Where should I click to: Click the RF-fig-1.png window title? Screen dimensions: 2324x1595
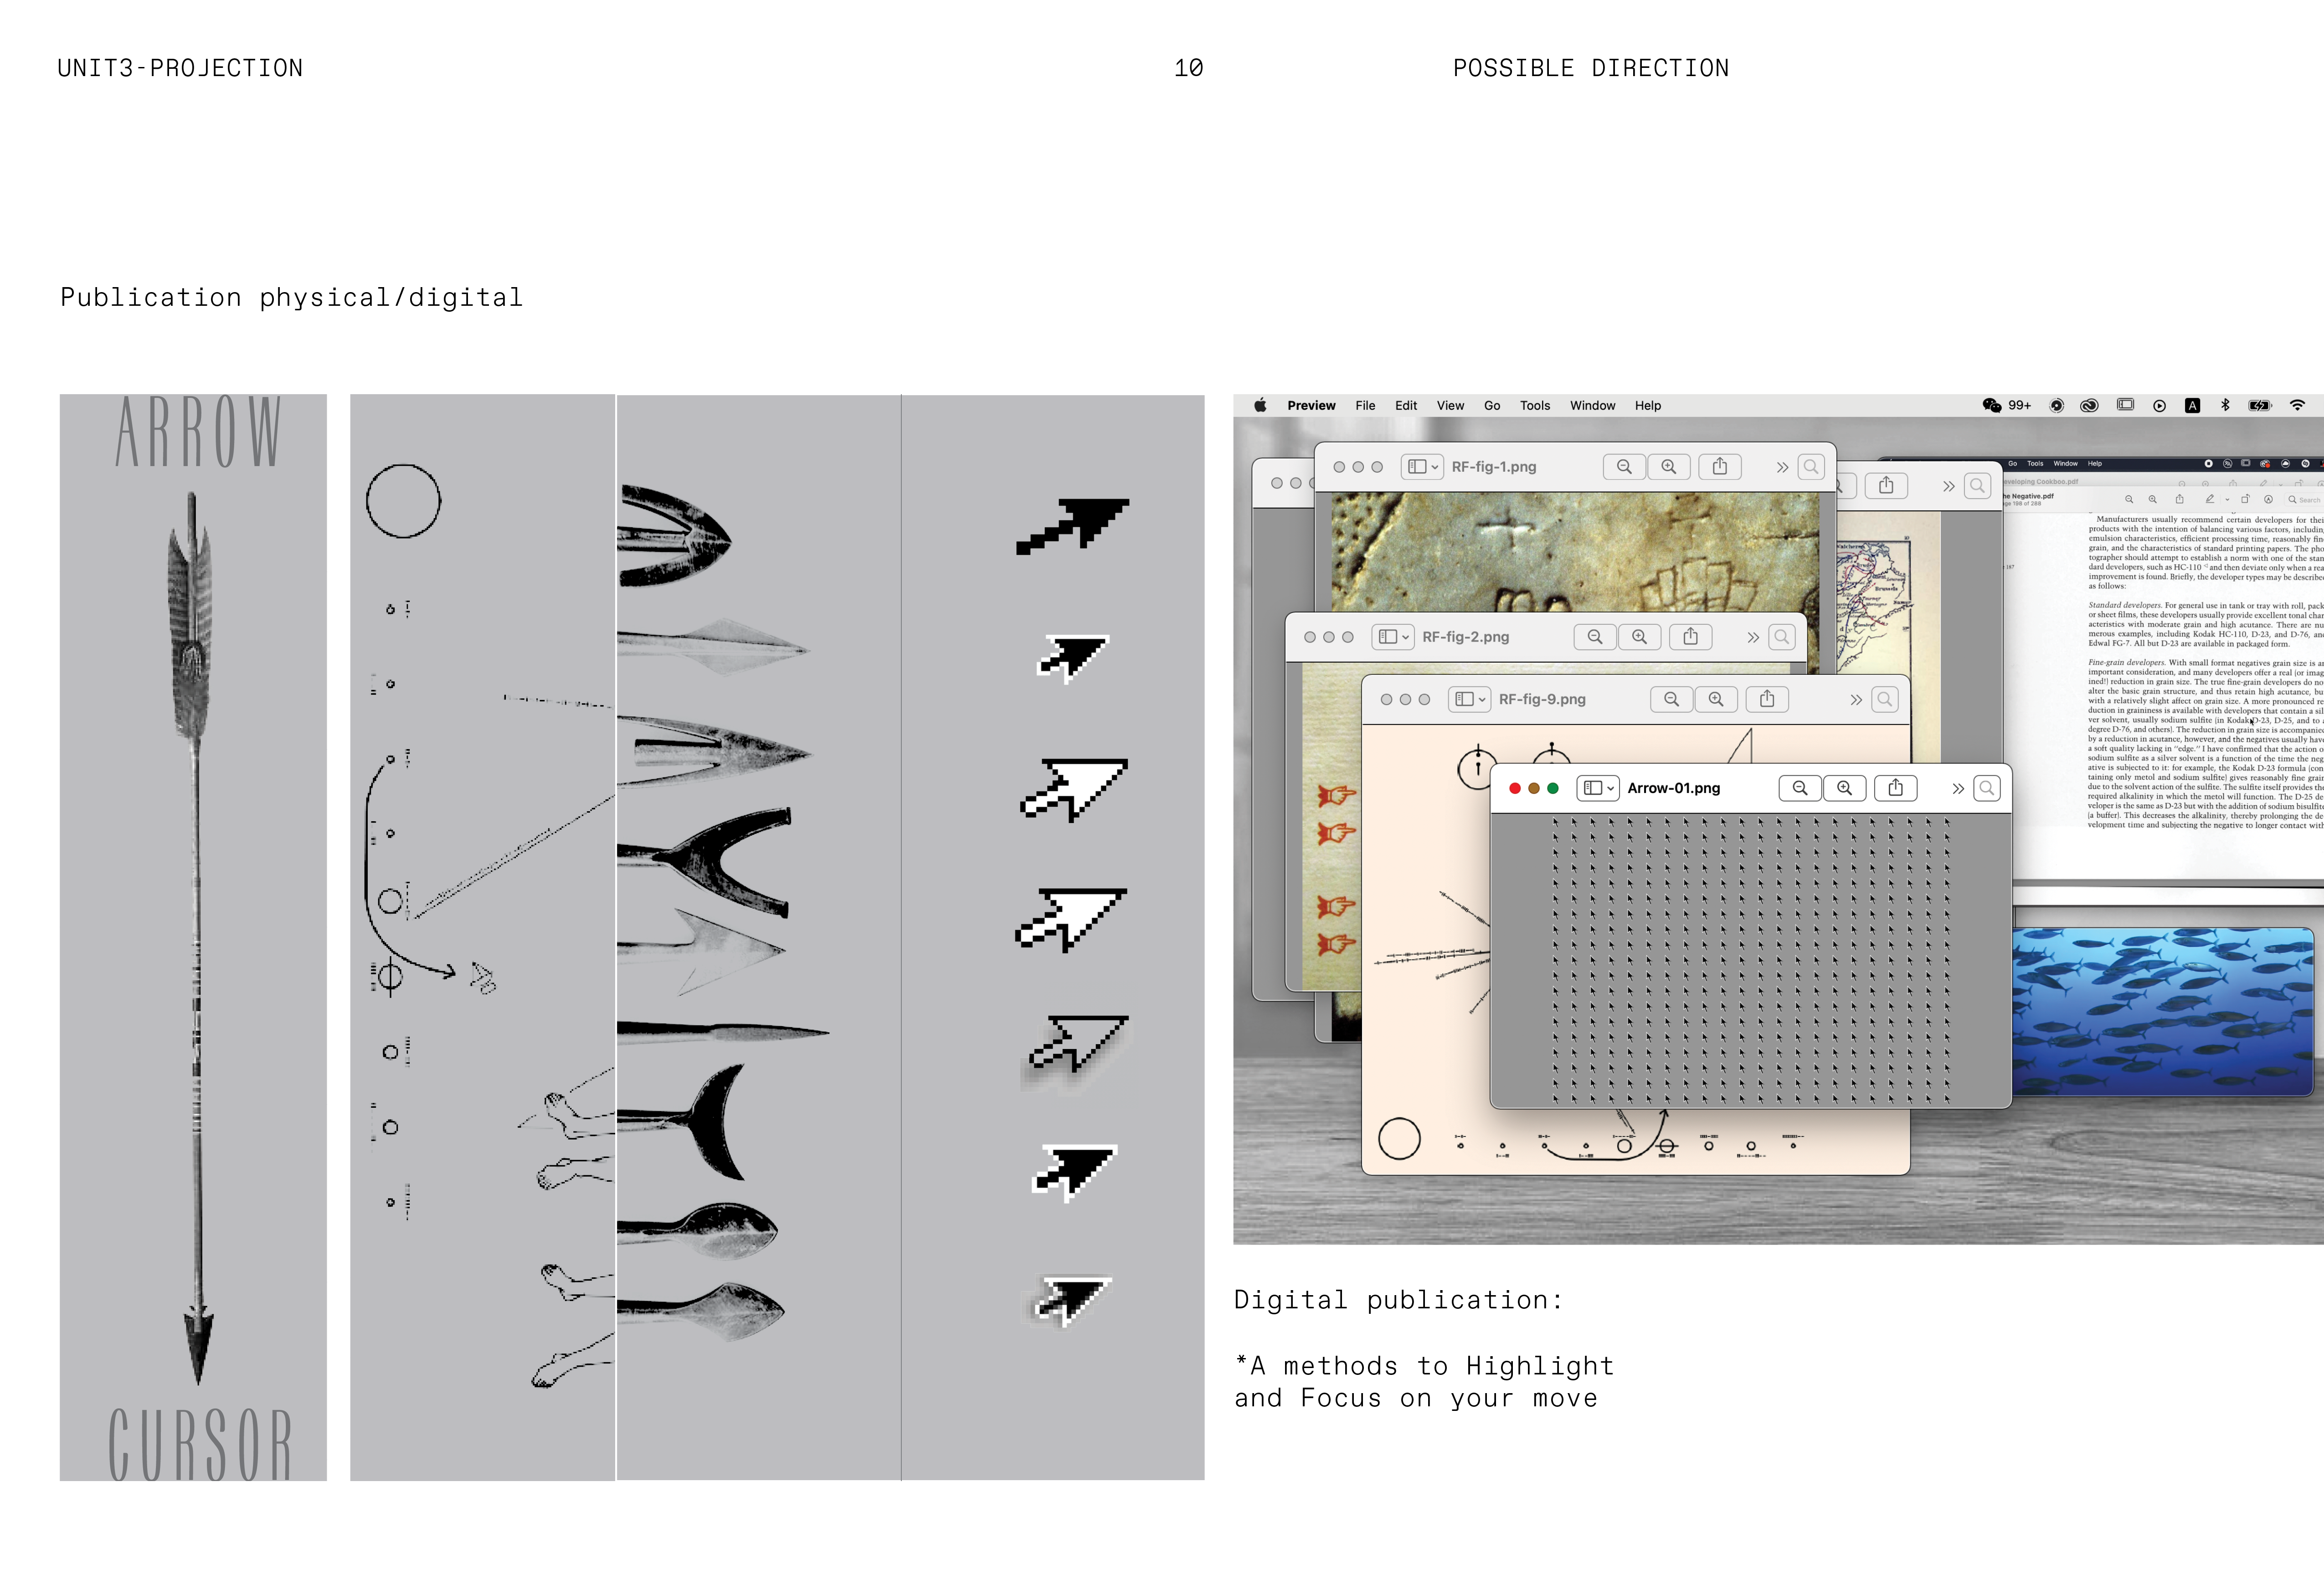[1494, 467]
